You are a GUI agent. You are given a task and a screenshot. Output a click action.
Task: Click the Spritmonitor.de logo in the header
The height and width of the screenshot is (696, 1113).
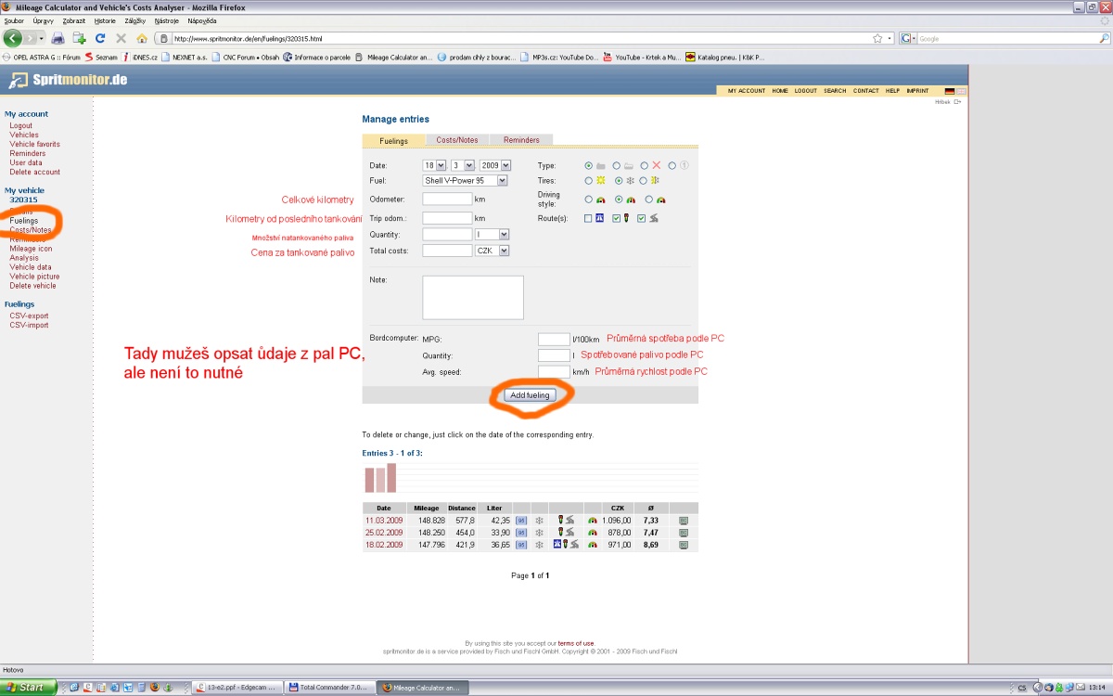pyautogui.click(x=68, y=81)
